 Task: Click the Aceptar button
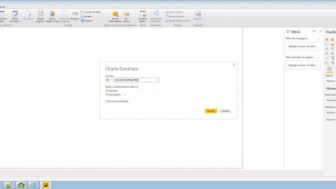click(x=211, y=111)
